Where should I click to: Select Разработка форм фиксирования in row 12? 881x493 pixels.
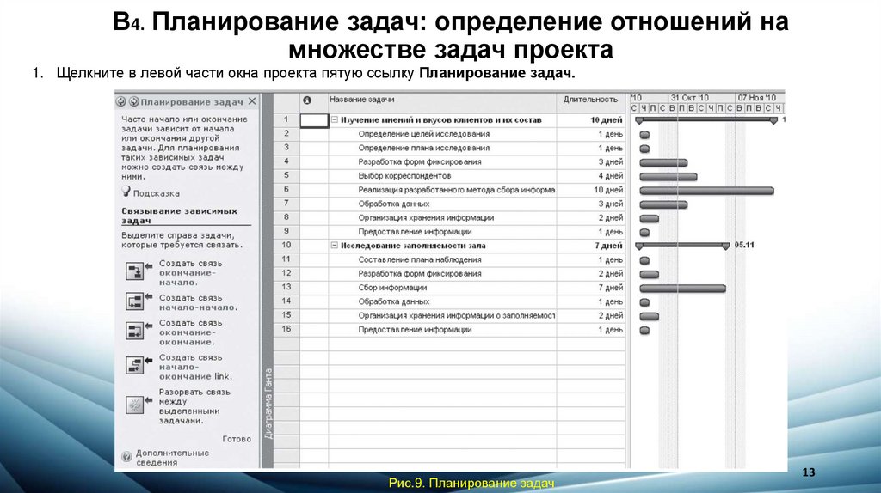tap(420, 274)
